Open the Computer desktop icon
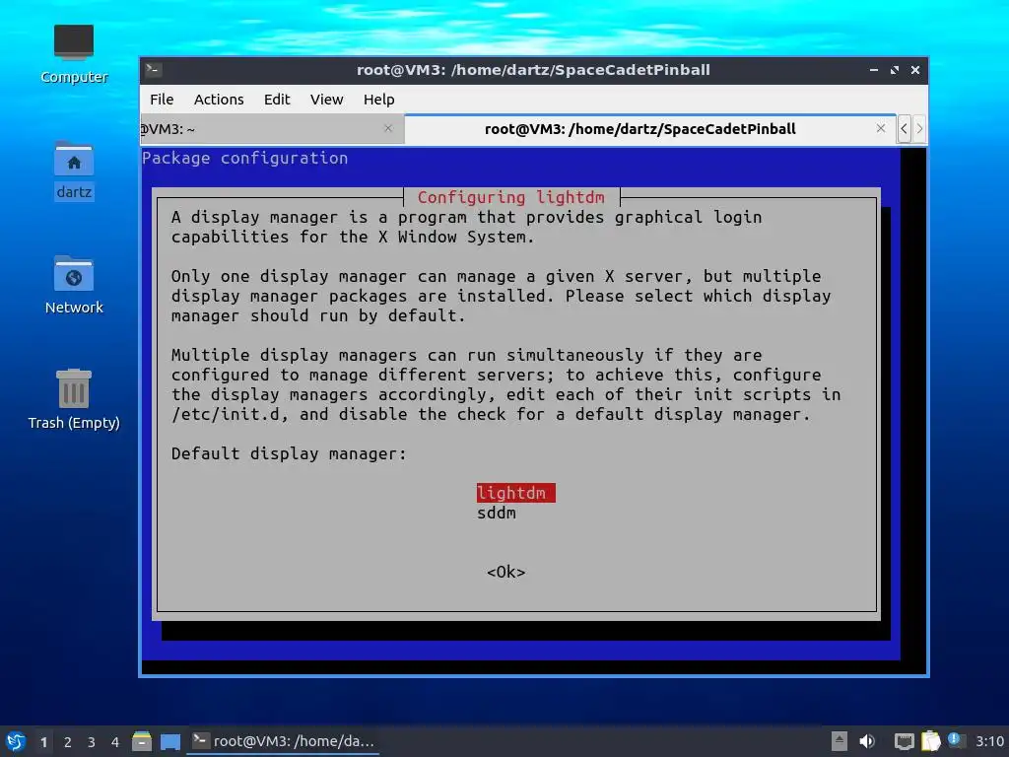Viewport: 1009px width, 757px height. (x=73, y=54)
